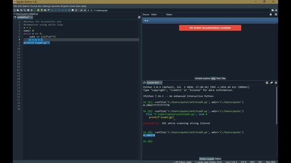Click the untitled5.py file path label above editor
The height and width of the screenshot is (163, 291).
click(x=26, y=14)
